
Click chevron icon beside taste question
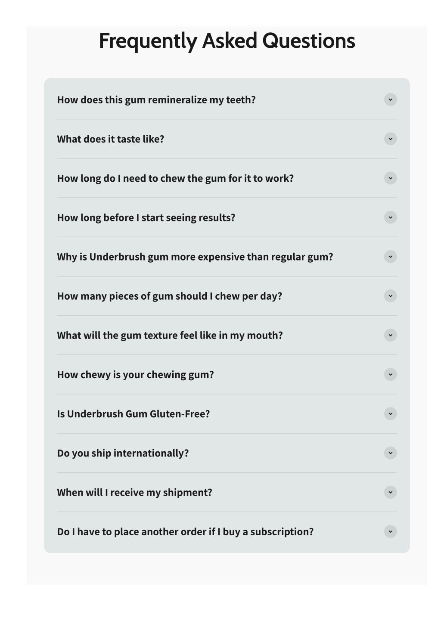coord(390,139)
